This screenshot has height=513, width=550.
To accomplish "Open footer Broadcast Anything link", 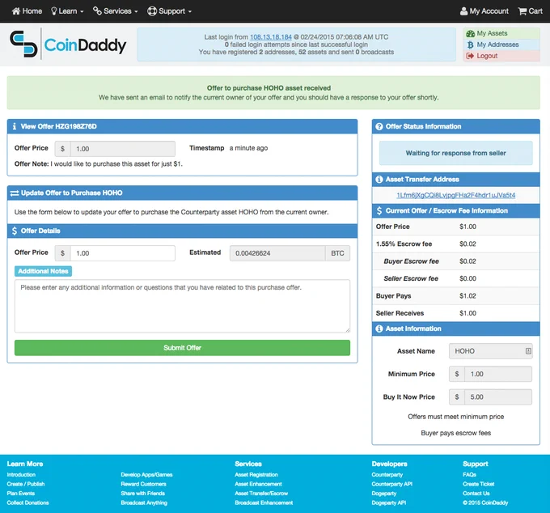I will 144,502.
